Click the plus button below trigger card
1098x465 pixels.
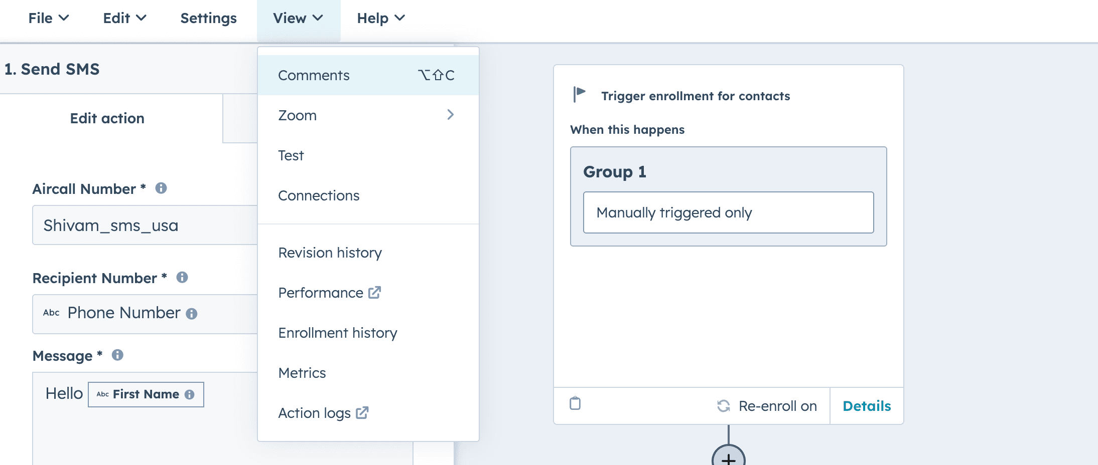click(x=728, y=458)
